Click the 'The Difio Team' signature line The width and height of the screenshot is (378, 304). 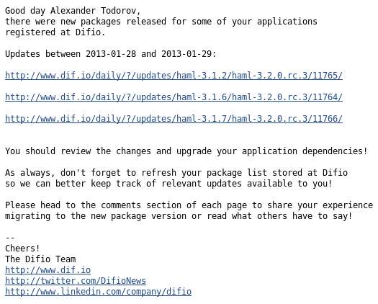tap(40, 259)
